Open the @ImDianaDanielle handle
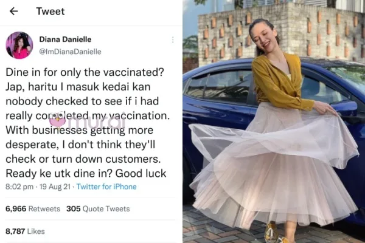Viewport: 365px width, 243px height. coord(70,52)
